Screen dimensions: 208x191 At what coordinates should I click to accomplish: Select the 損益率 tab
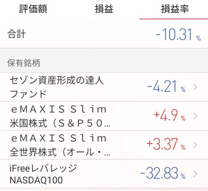175,9
